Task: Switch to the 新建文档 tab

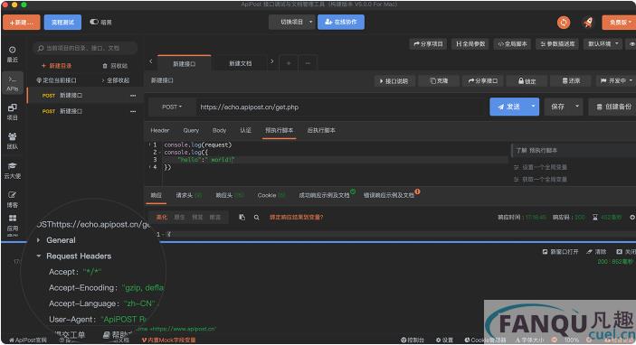Action: point(240,63)
